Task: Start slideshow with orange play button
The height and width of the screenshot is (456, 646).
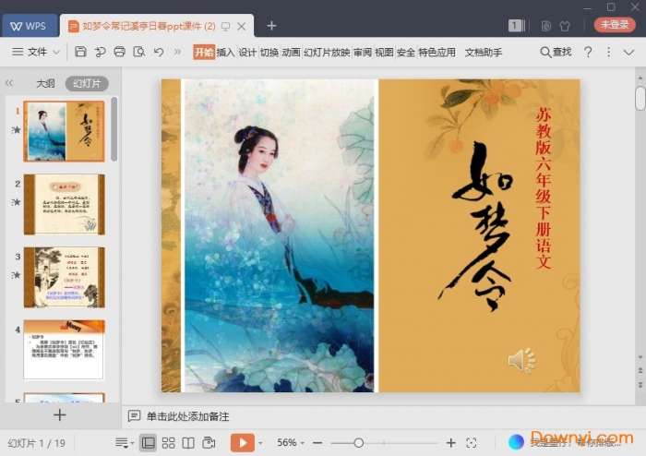Action: click(242, 443)
